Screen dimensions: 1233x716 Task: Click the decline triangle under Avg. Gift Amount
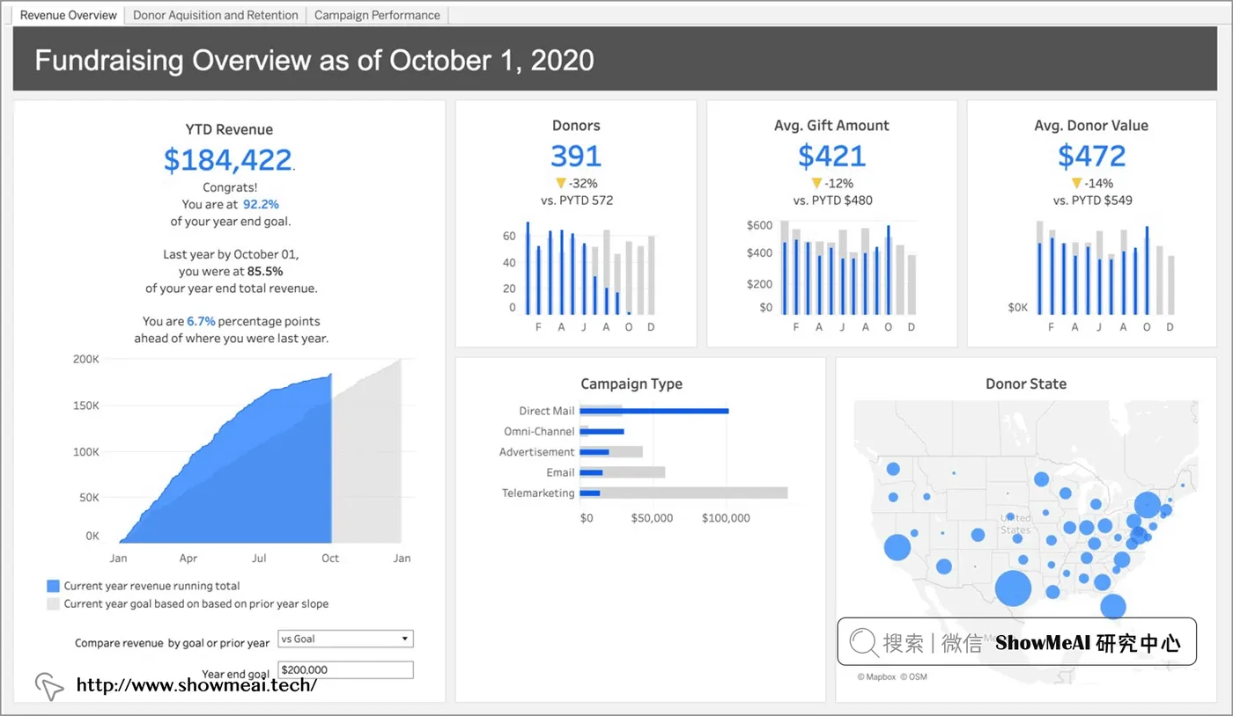(816, 183)
